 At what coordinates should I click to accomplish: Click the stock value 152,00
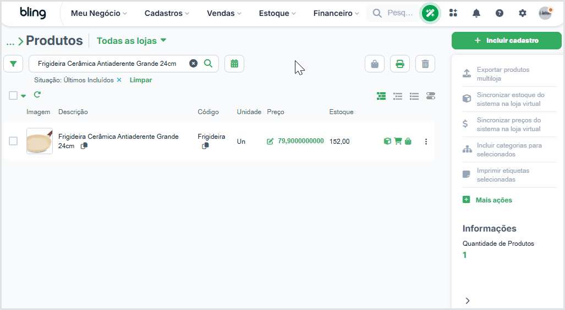(339, 141)
